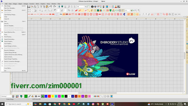Select black color swatch 8

tap(66, 96)
